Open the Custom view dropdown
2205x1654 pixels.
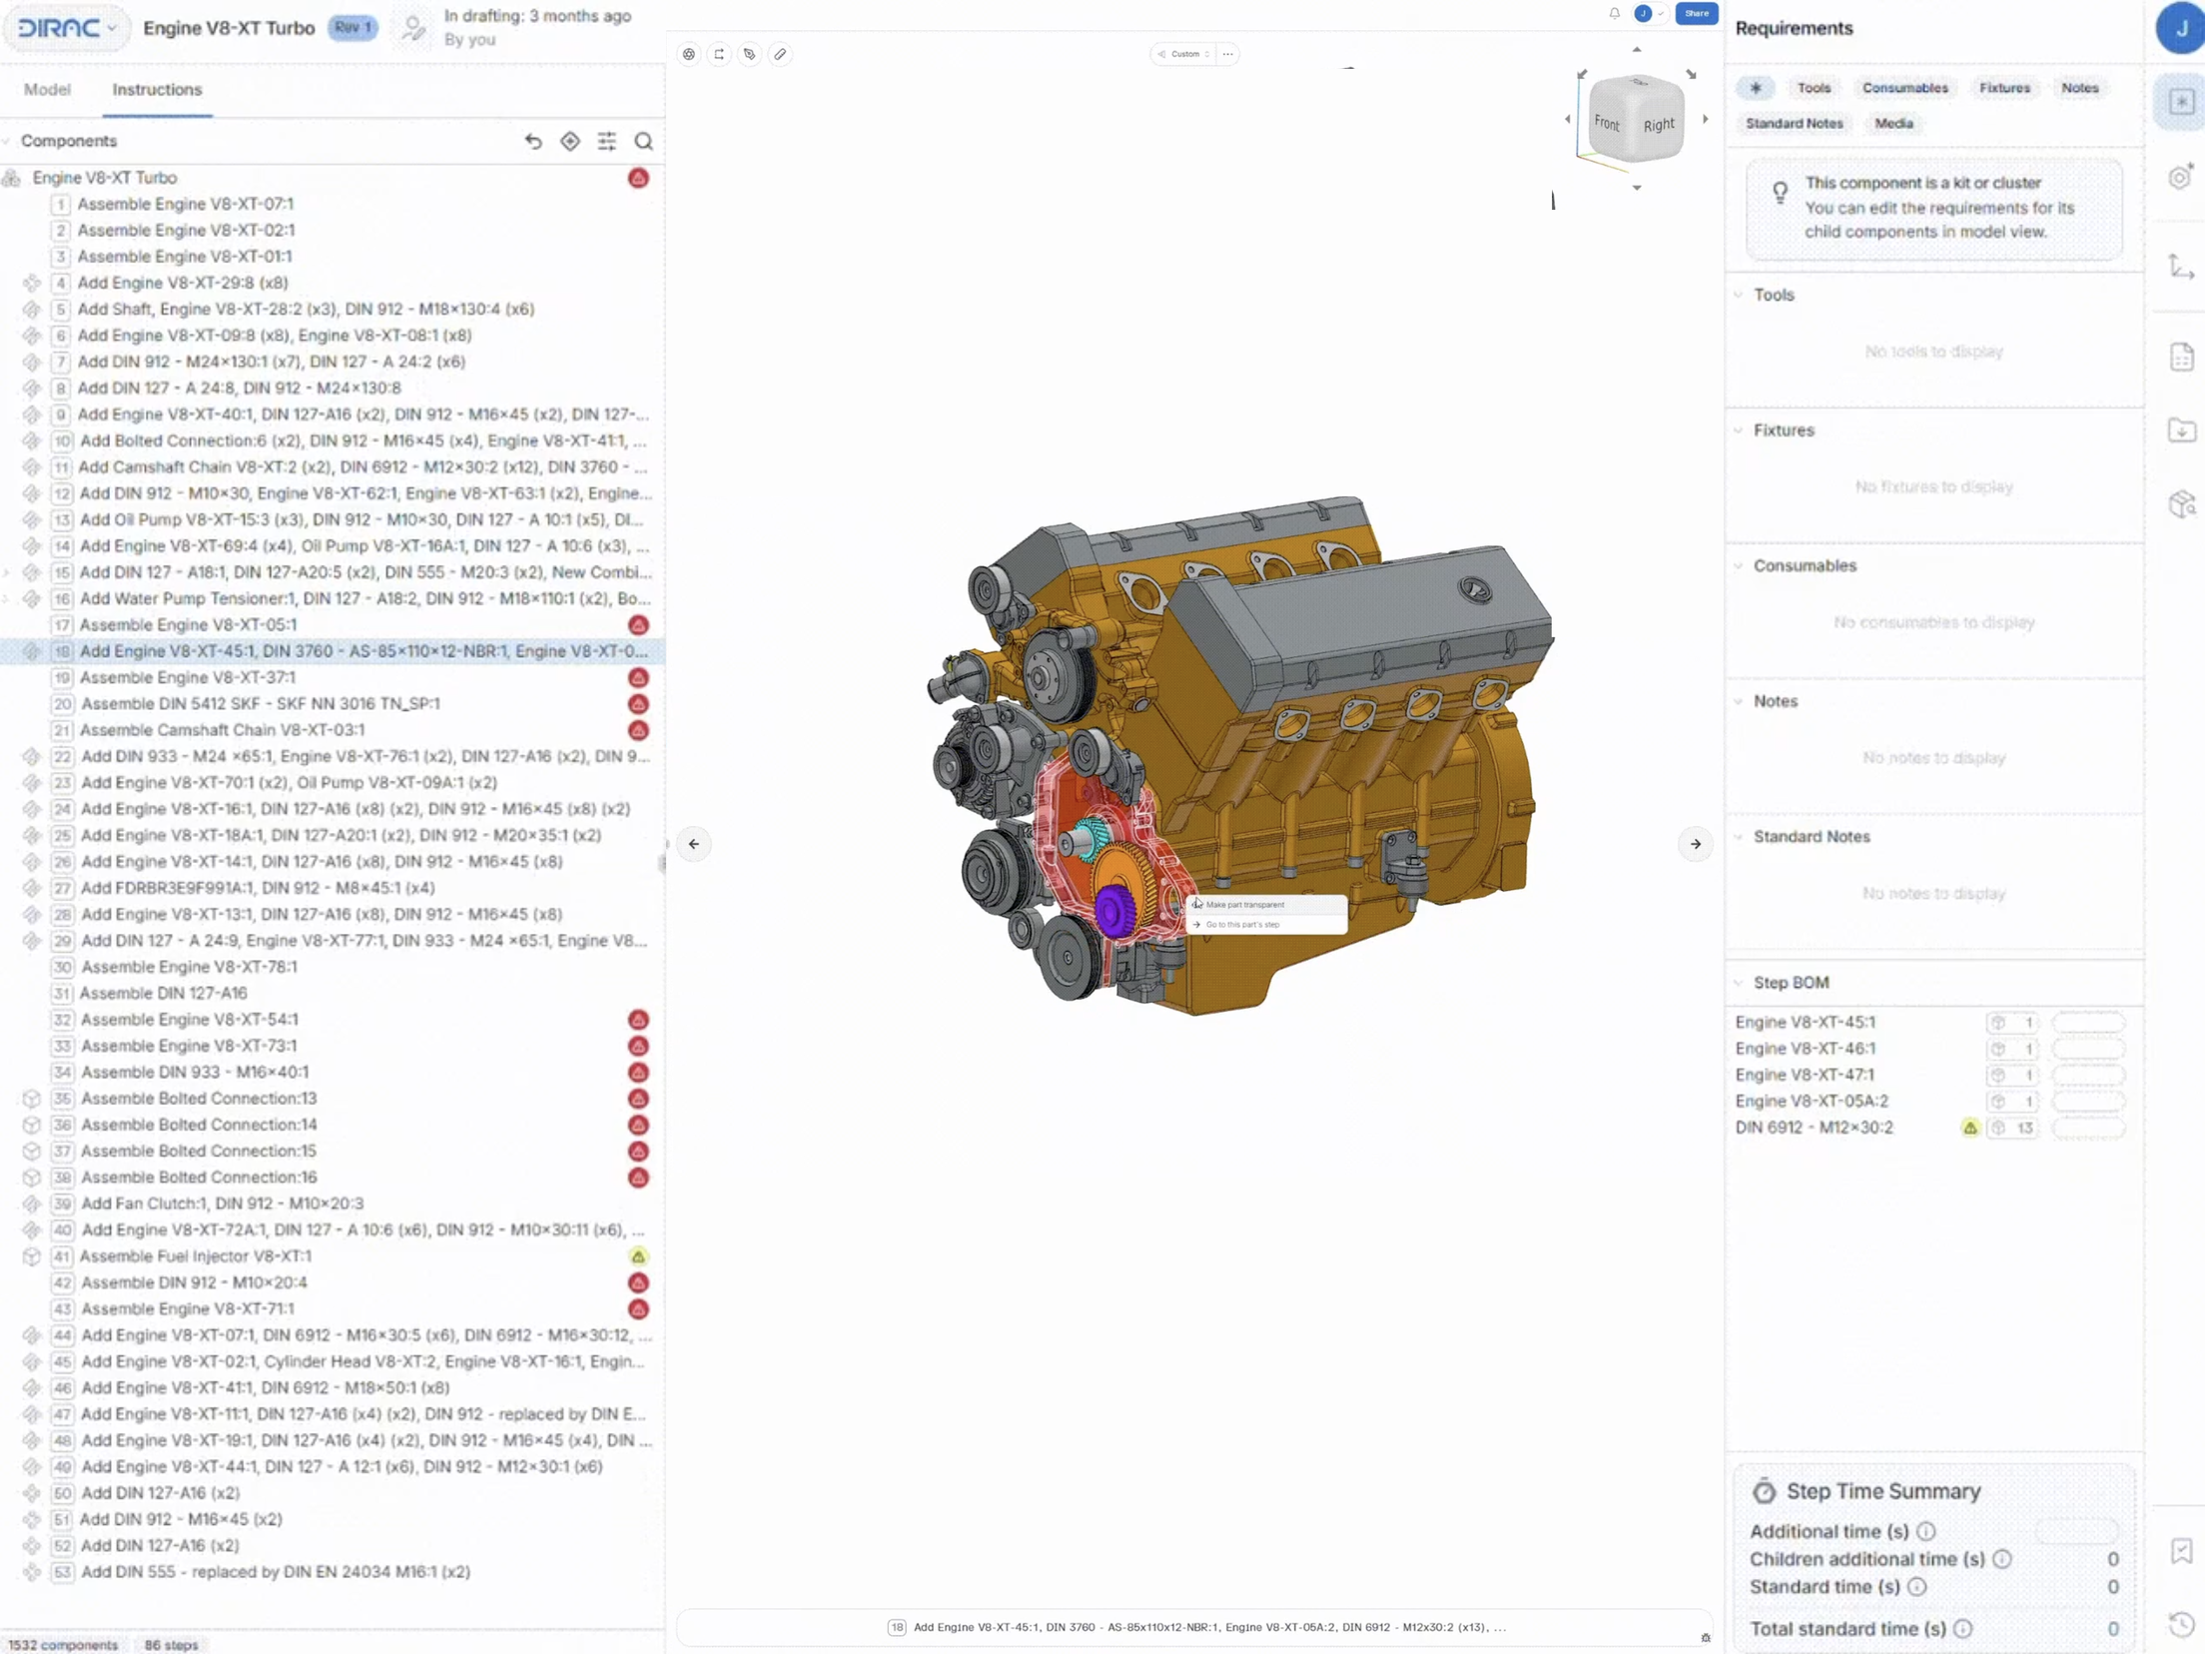pos(1183,54)
